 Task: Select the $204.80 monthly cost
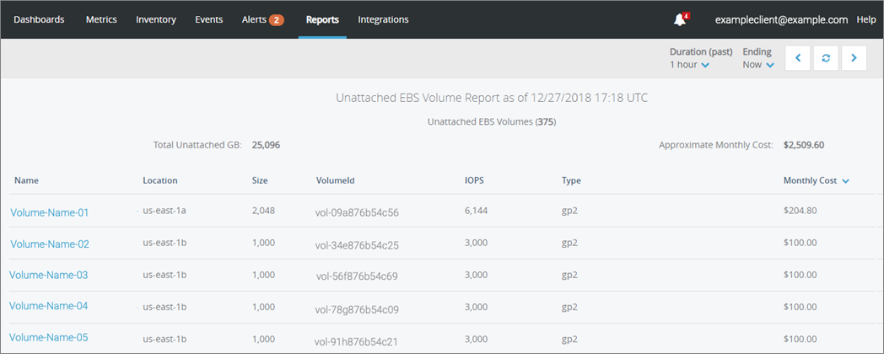(800, 211)
